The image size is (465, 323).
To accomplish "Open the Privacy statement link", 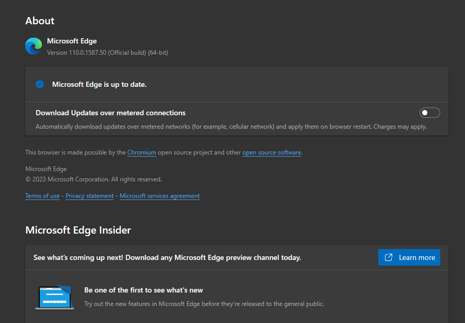I will (x=89, y=196).
